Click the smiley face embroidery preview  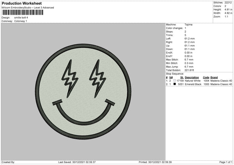click(x=83, y=91)
